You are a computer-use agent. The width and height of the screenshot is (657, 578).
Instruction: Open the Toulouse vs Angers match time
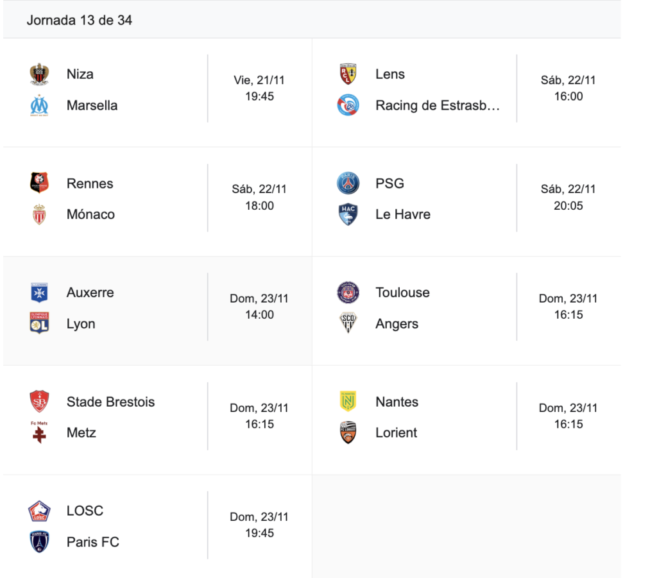point(568,307)
